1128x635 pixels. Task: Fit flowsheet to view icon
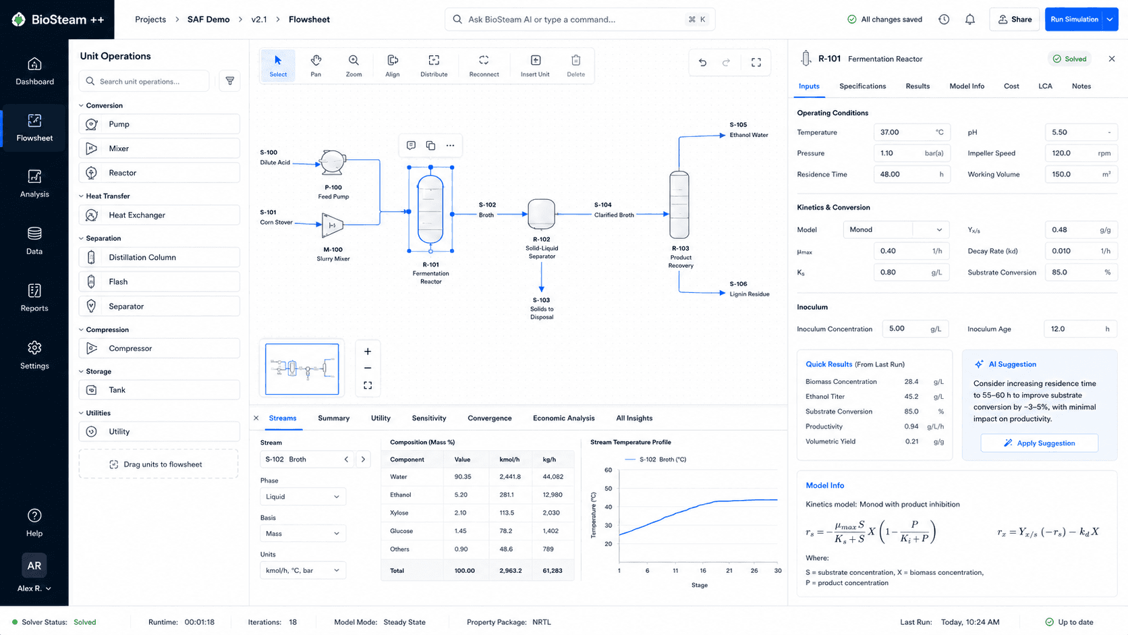click(x=368, y=385)
